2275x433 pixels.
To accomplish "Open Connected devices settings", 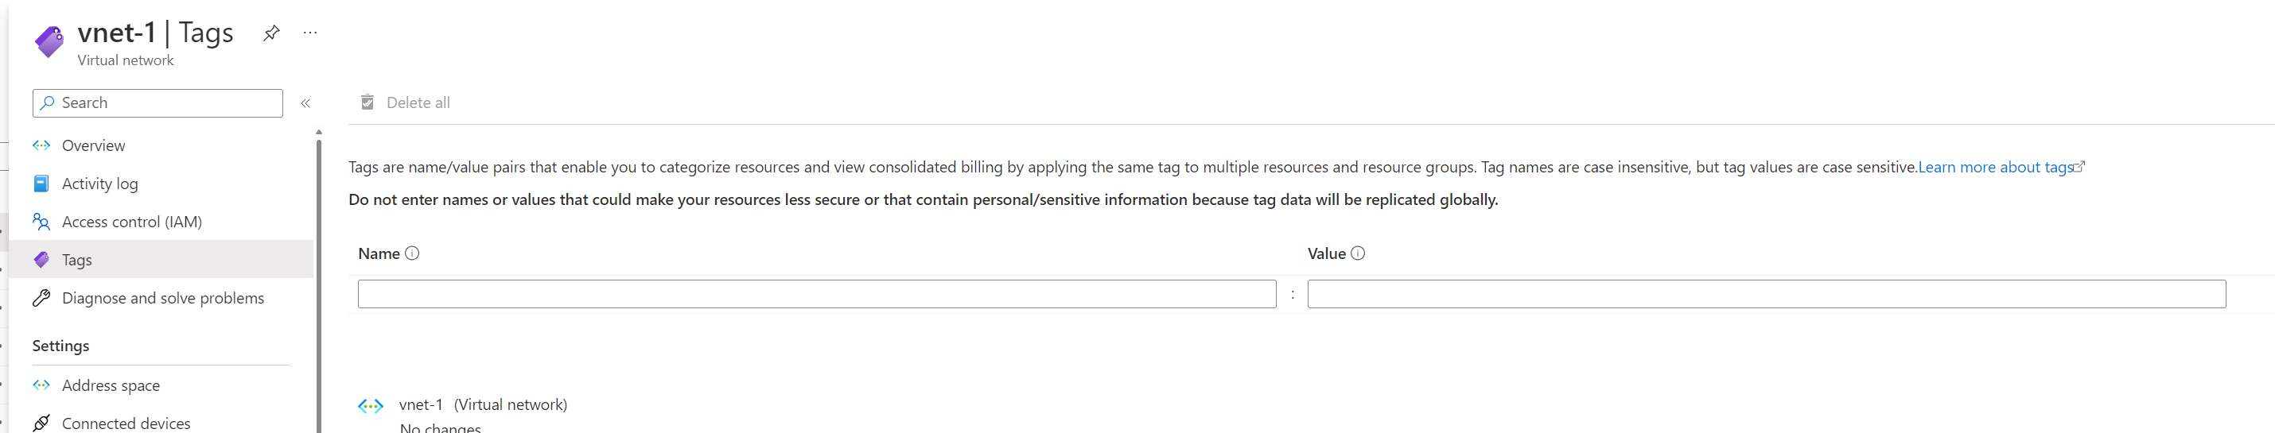I will tap(126, 423).
